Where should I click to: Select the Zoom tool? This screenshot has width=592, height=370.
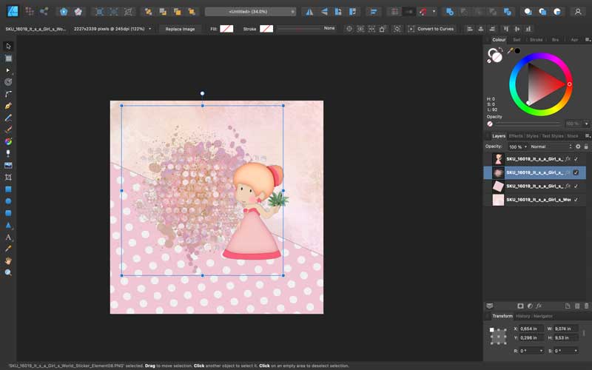pos(8,272)
